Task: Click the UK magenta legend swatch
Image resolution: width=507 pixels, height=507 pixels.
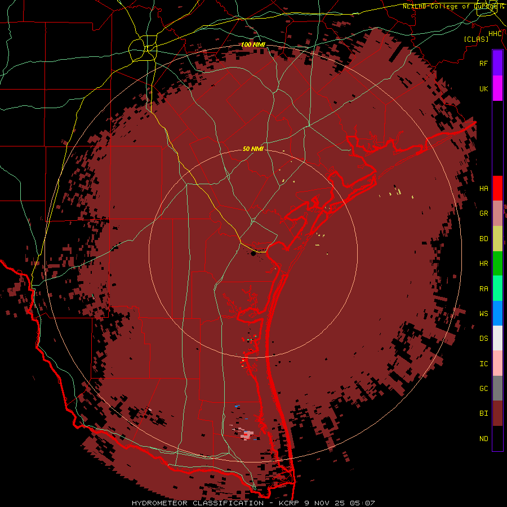Action: pos(497,88)
